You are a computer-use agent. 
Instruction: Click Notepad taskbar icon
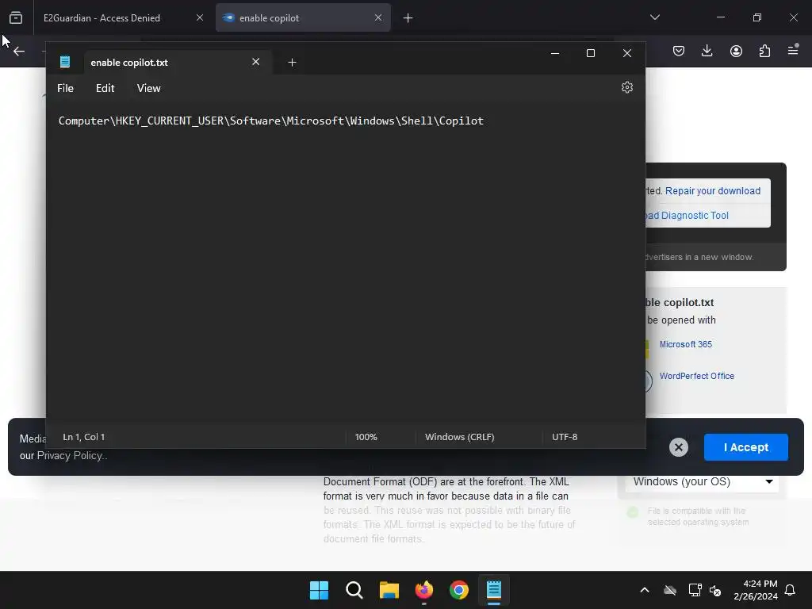pos(493,590)
